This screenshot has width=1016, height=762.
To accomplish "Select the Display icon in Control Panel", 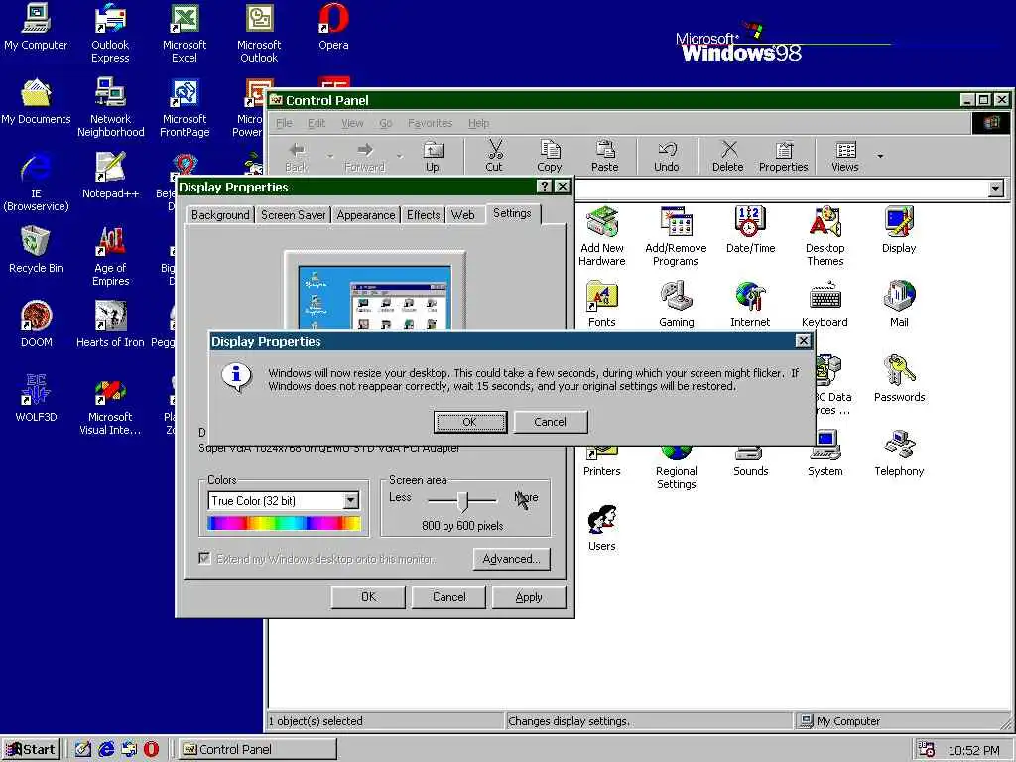I will tap(899, 230).
